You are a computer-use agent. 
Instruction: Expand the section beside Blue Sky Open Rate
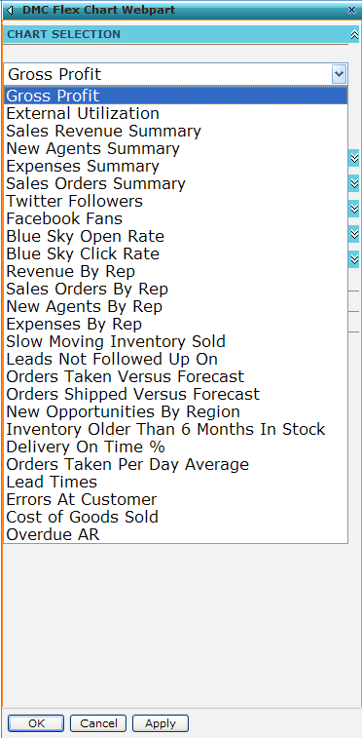point(354,234)
